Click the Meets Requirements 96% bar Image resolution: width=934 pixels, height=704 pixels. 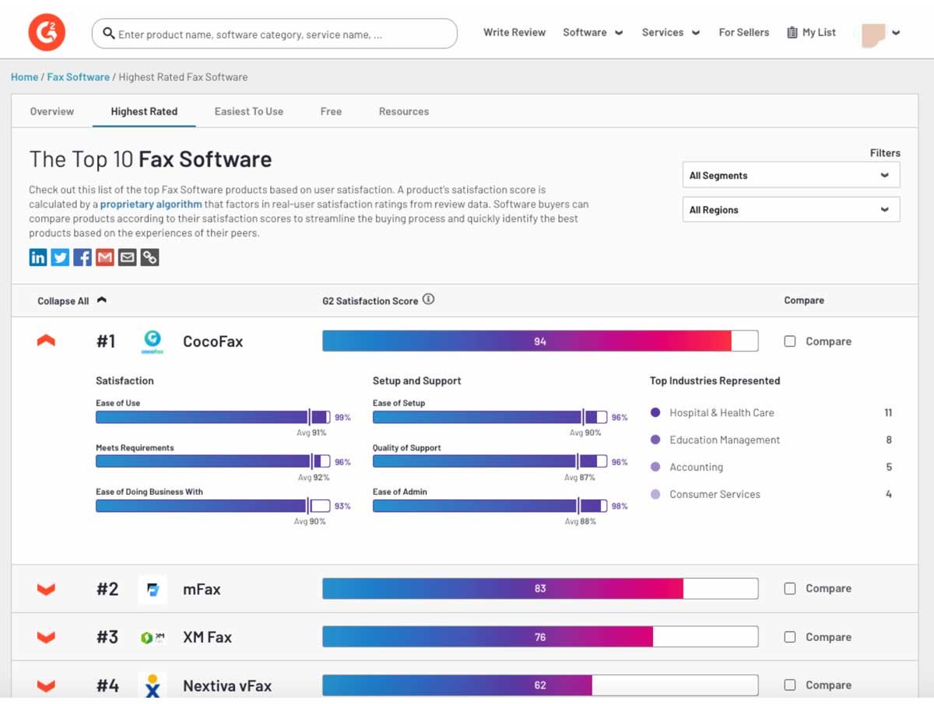pos(212,461)
